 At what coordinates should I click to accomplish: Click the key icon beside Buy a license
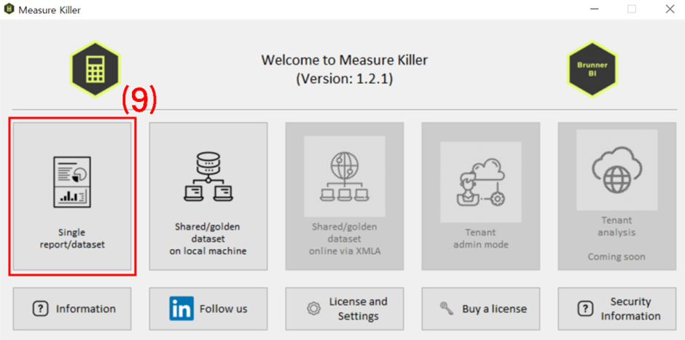click(x=447, y=309)
